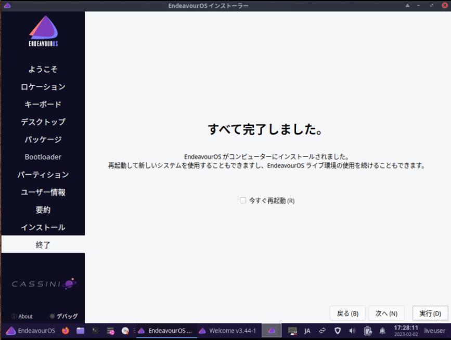Open the display settings tray icon

(292, 331)
